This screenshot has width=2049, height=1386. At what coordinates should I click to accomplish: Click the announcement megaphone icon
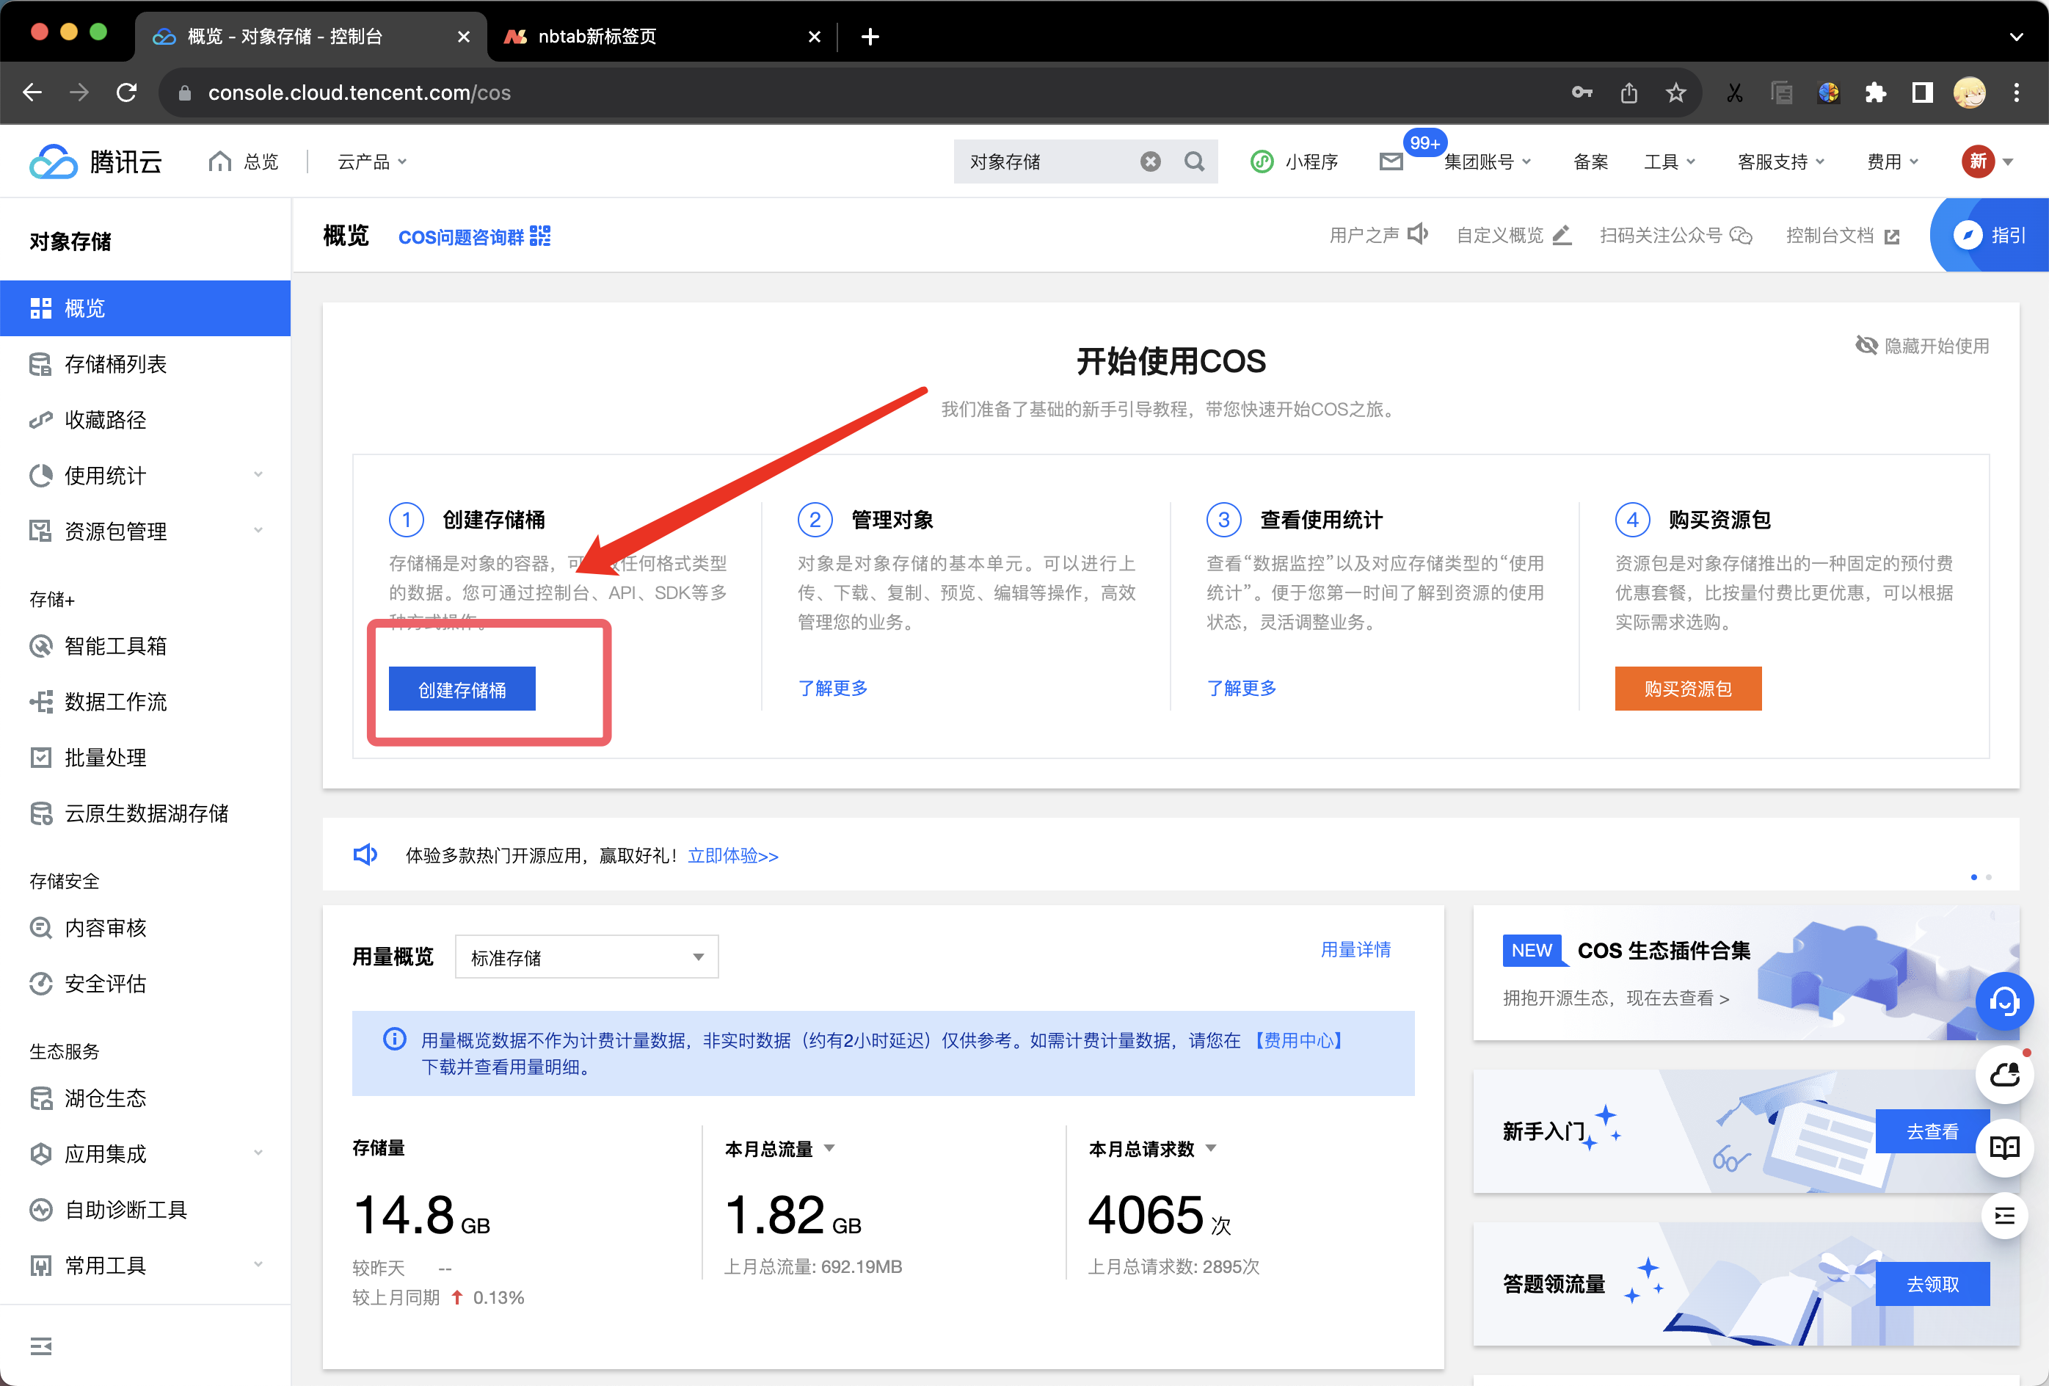(x=365, y=855)
